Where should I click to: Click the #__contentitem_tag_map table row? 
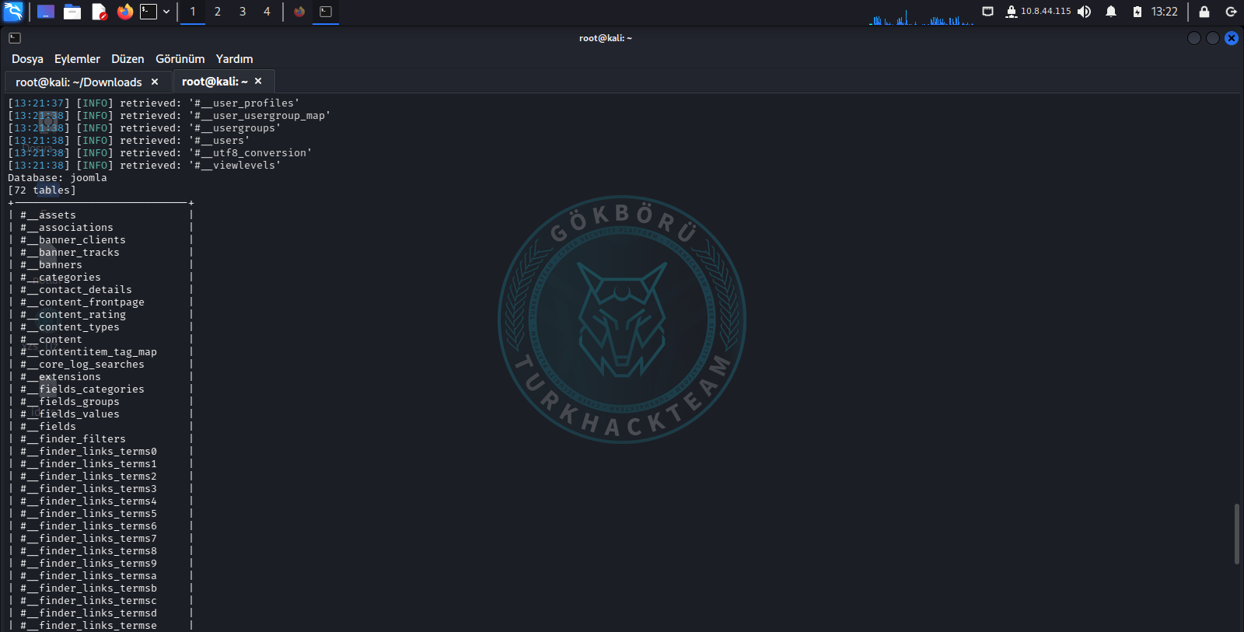point(100,352)
